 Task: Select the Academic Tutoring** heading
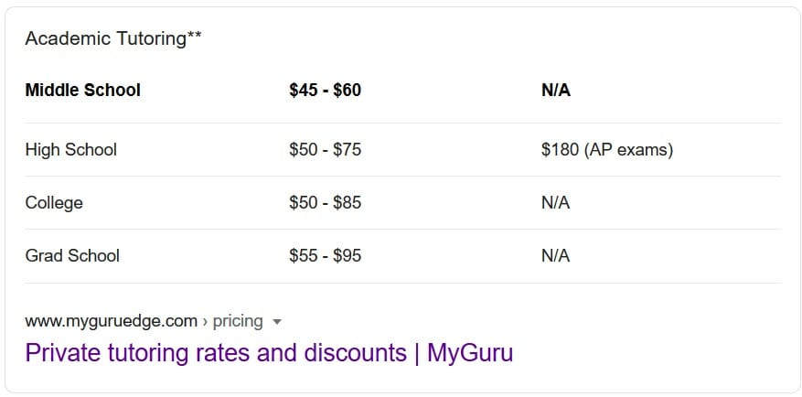(113, 38)
